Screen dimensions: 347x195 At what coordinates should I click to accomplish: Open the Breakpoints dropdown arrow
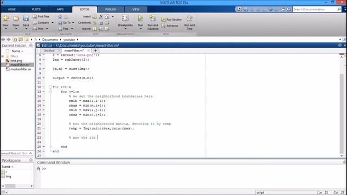point(125,29)
